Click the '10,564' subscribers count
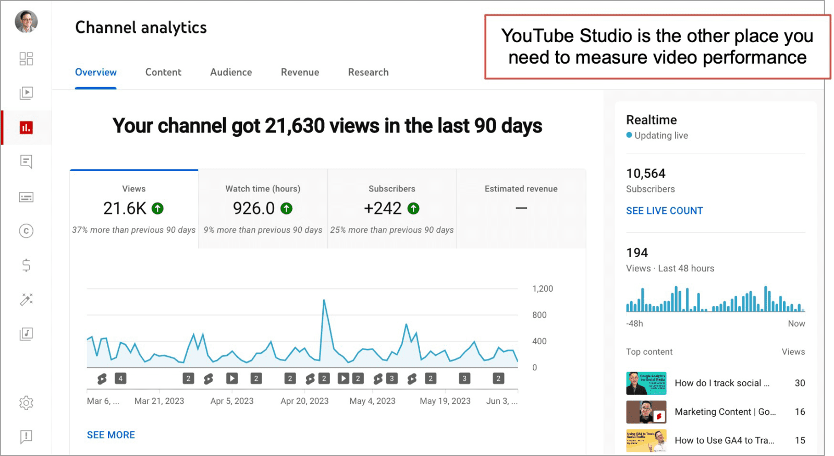834x456 pixels. click(646, 173)
